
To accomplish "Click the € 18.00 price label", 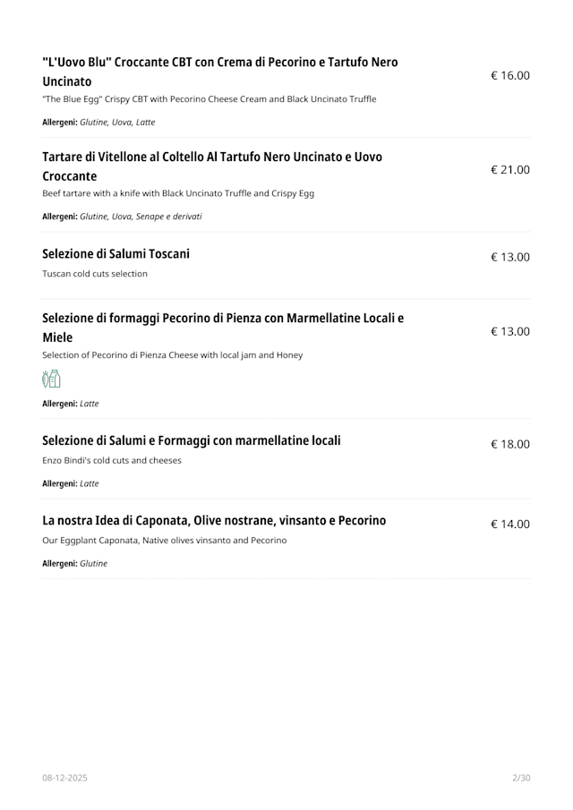I will (509, 444).
